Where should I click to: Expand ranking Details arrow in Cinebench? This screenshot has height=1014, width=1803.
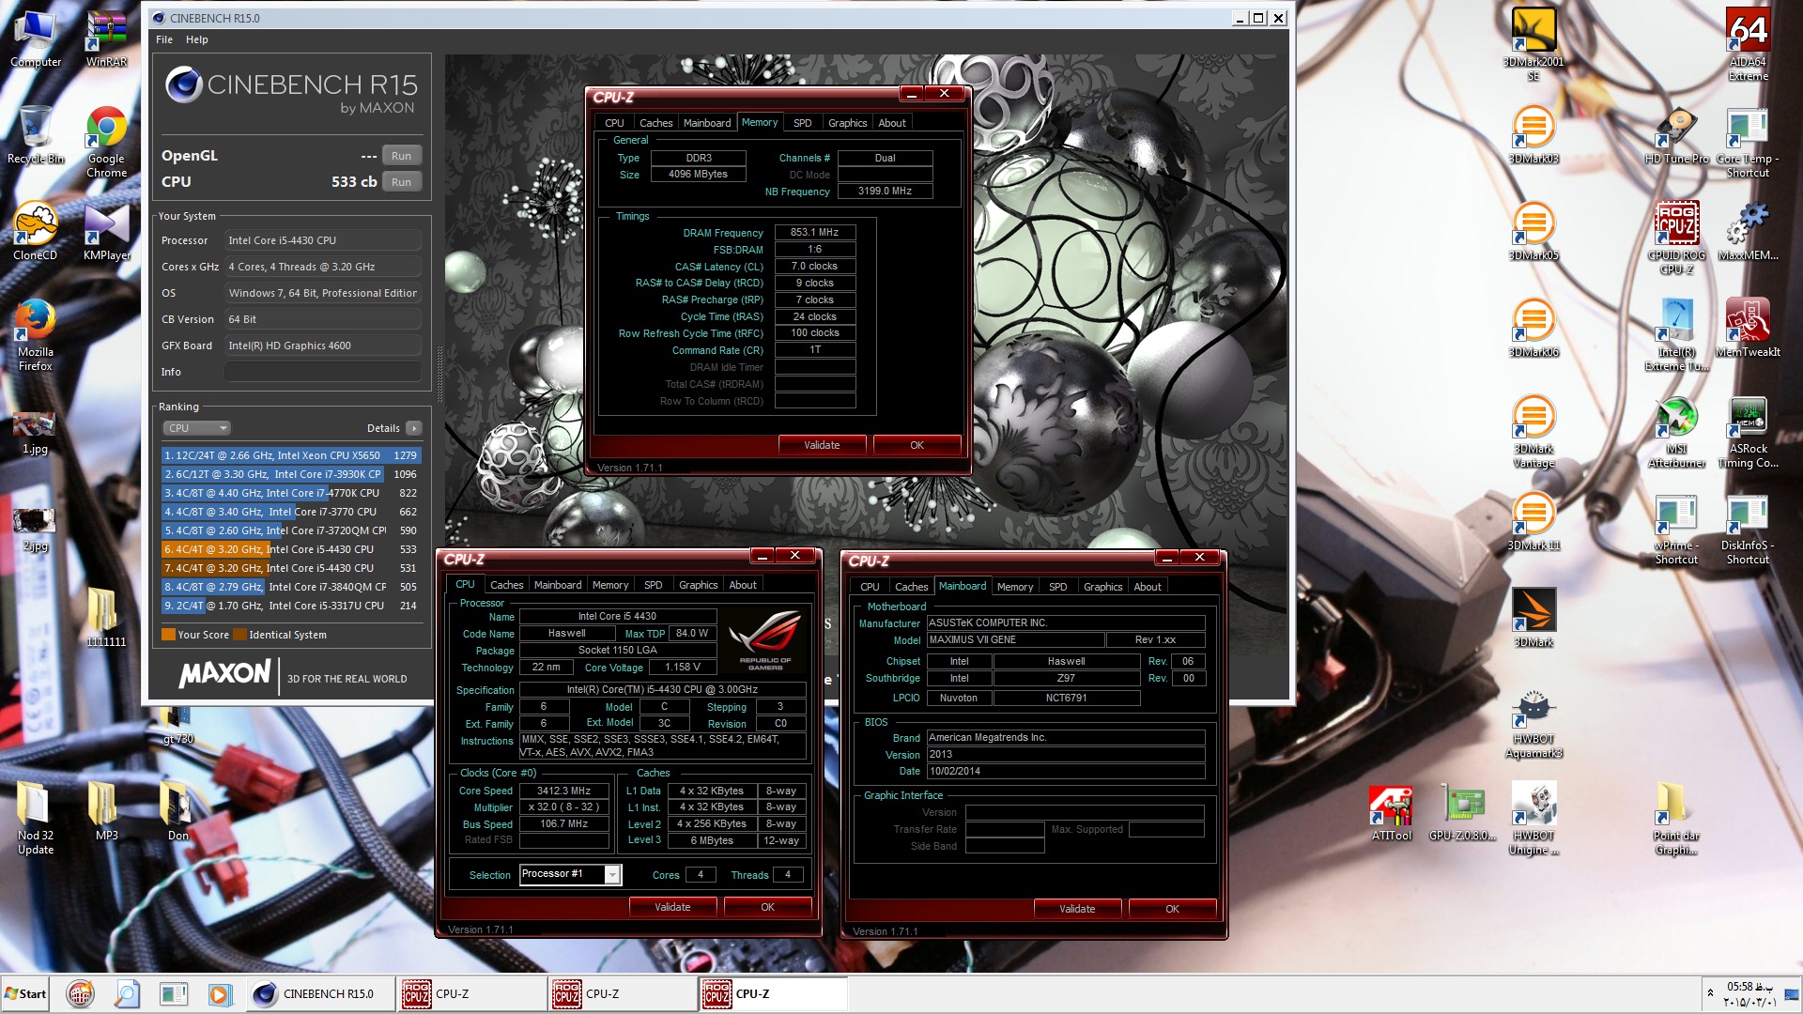click(413, 428)
